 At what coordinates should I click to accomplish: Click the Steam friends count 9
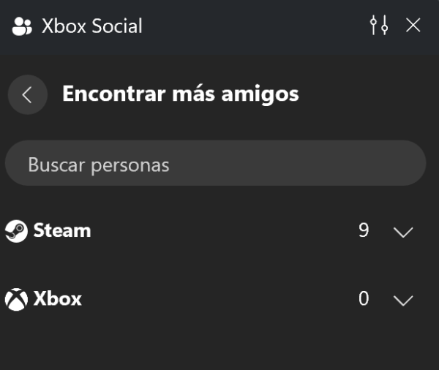click(364, 230)
